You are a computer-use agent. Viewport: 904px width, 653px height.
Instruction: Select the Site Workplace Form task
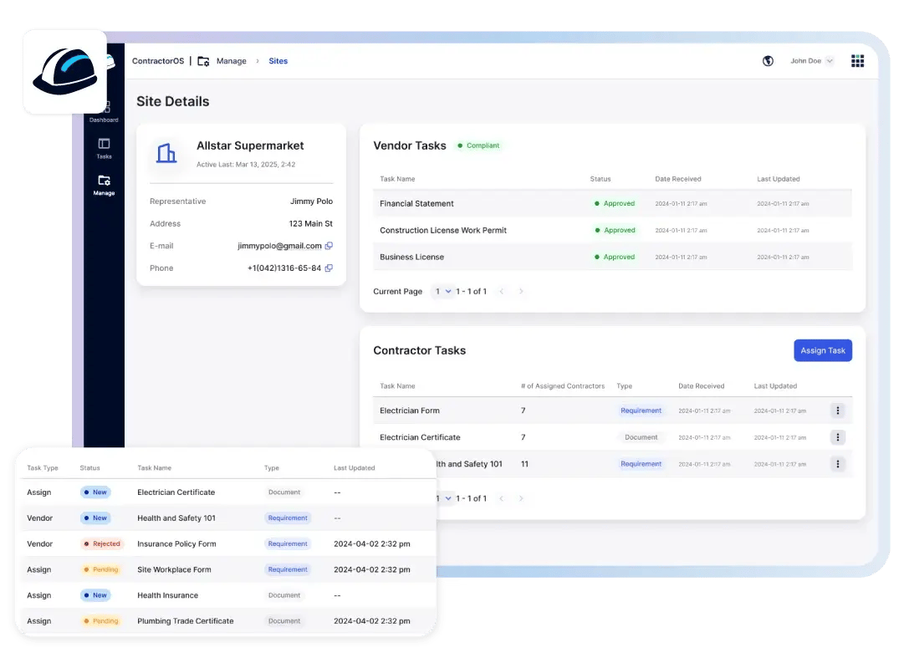[x=228, y=569]
